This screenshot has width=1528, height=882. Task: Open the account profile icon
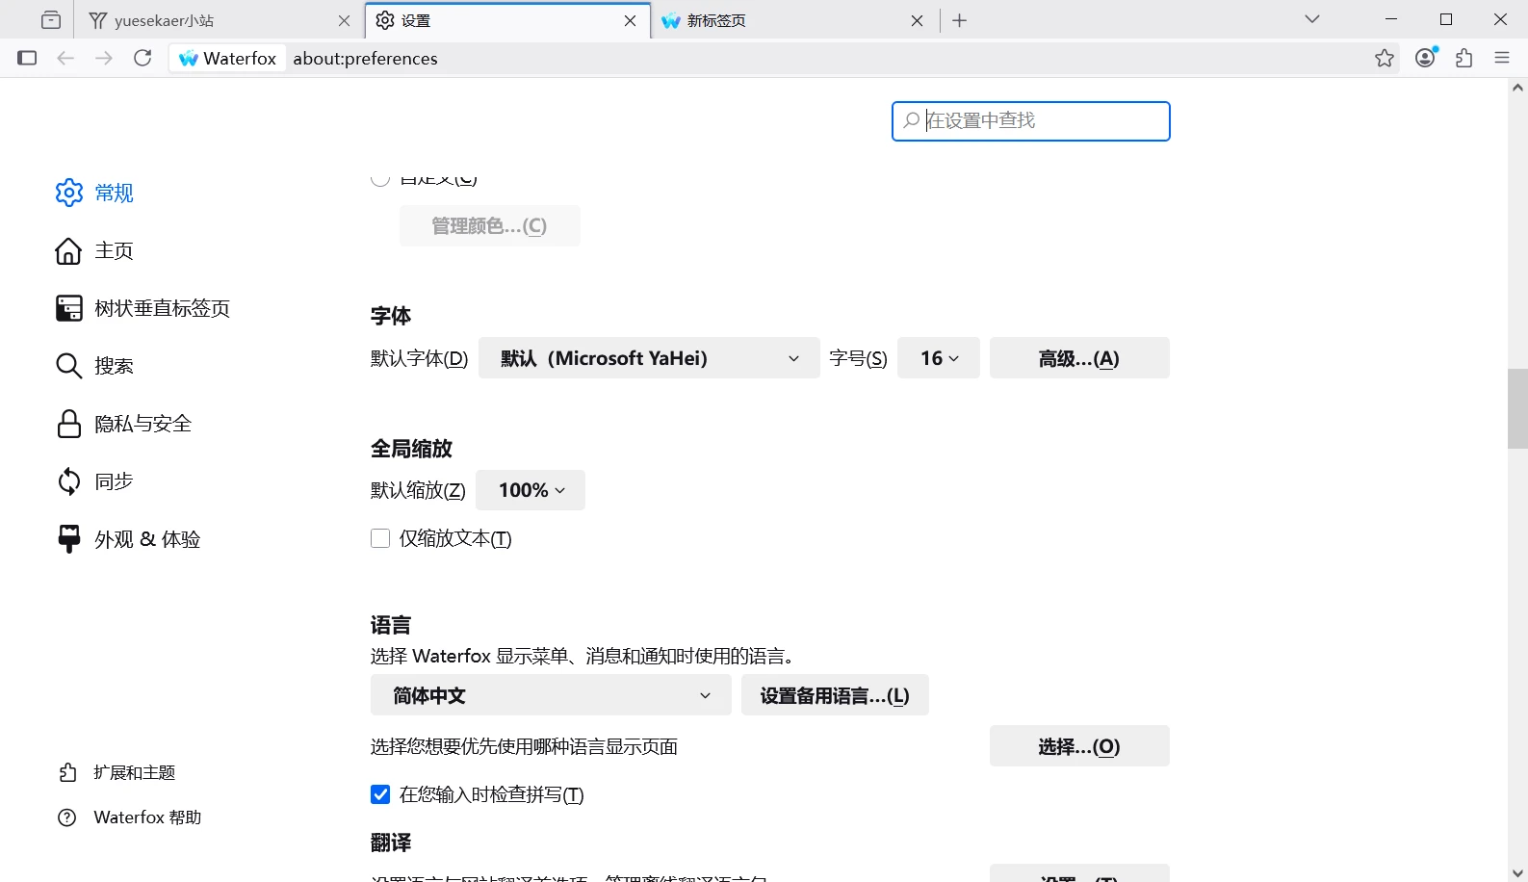click(1426, 58)
